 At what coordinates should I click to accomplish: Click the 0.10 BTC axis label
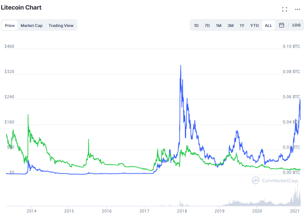pyautogui.click(x=291, y=47)
